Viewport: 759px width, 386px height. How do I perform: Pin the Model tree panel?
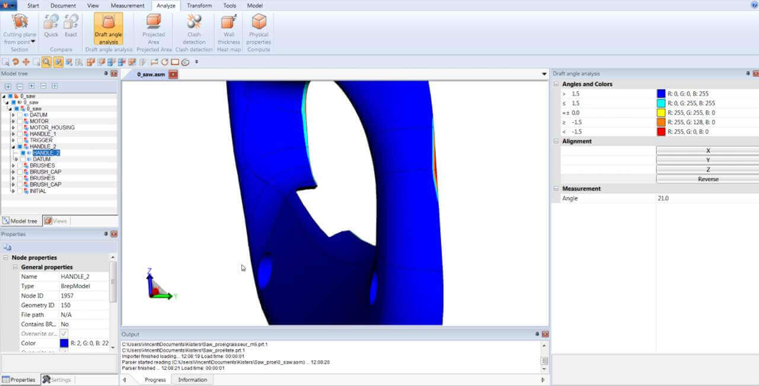click(106, 73)
